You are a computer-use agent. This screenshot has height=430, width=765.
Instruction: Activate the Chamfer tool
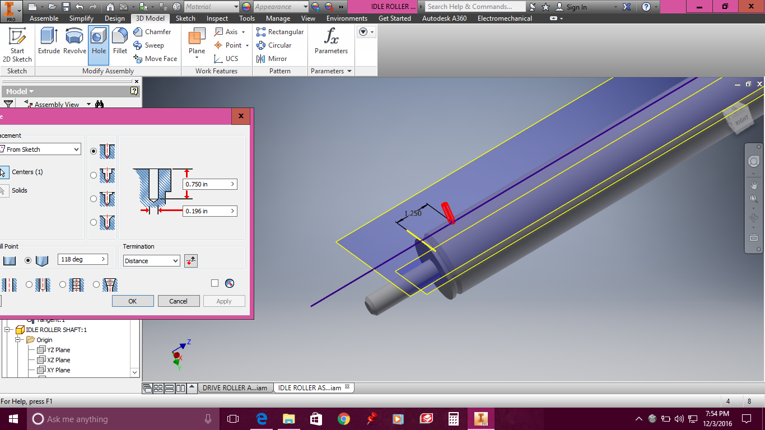point(154,32)
